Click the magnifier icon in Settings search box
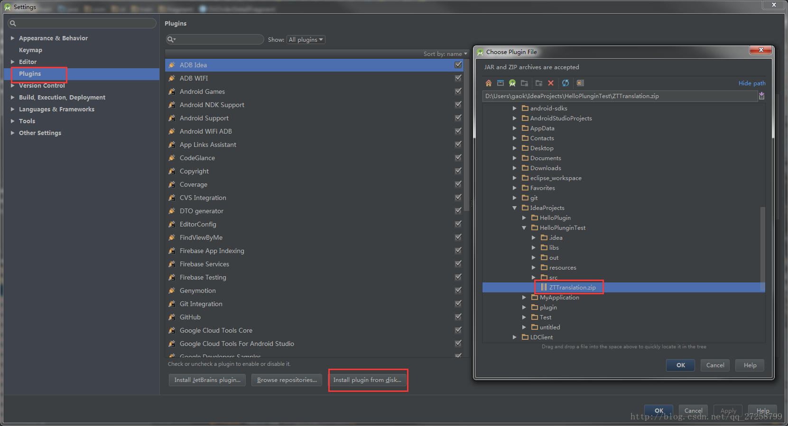Screen dimensions: 788x426 pyautogui.click(x=13, y=23)
